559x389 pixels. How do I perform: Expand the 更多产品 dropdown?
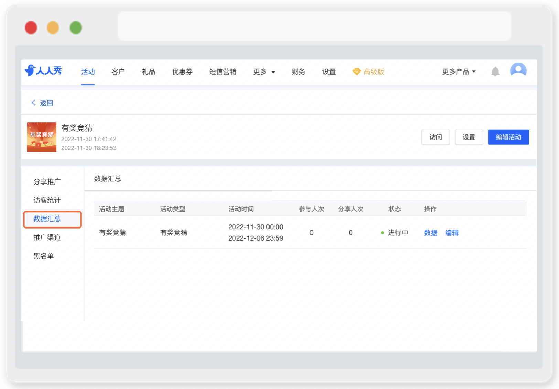[459, 71]
